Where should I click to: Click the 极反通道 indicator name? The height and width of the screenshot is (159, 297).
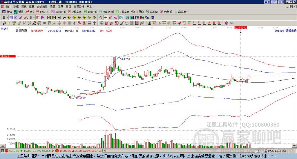click(21, 30)
